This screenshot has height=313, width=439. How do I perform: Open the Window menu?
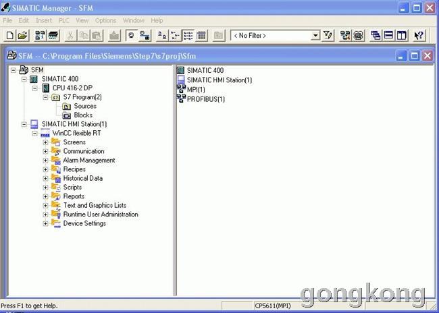(x=134, y=20)
